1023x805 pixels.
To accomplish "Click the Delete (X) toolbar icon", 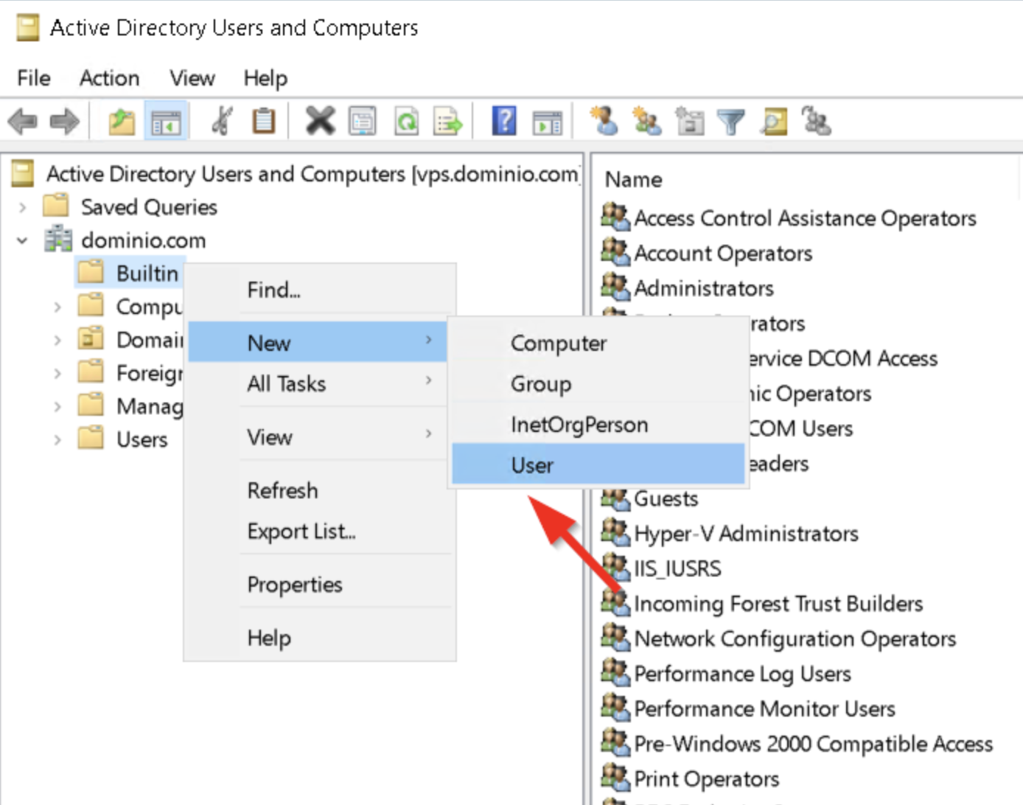I will [x=320, y=122].
